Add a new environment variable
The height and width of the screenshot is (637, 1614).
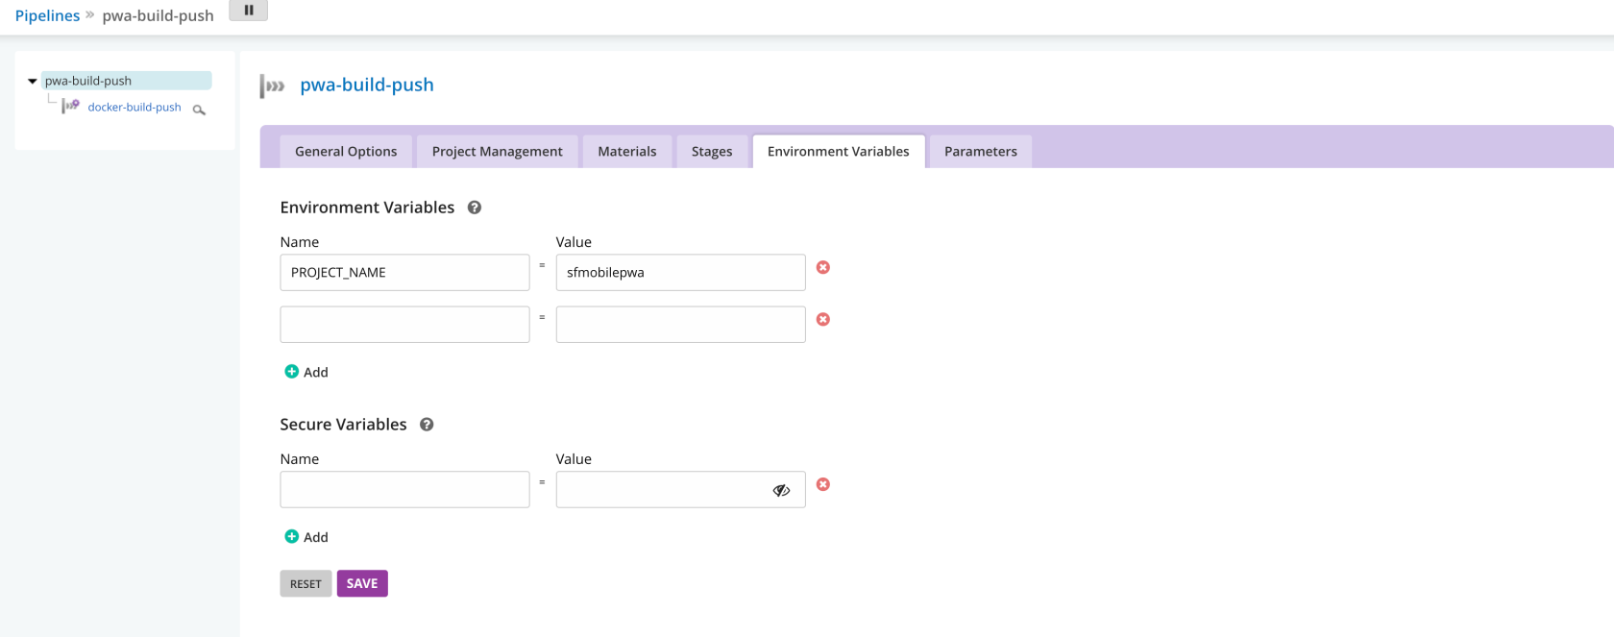[306, 372]
